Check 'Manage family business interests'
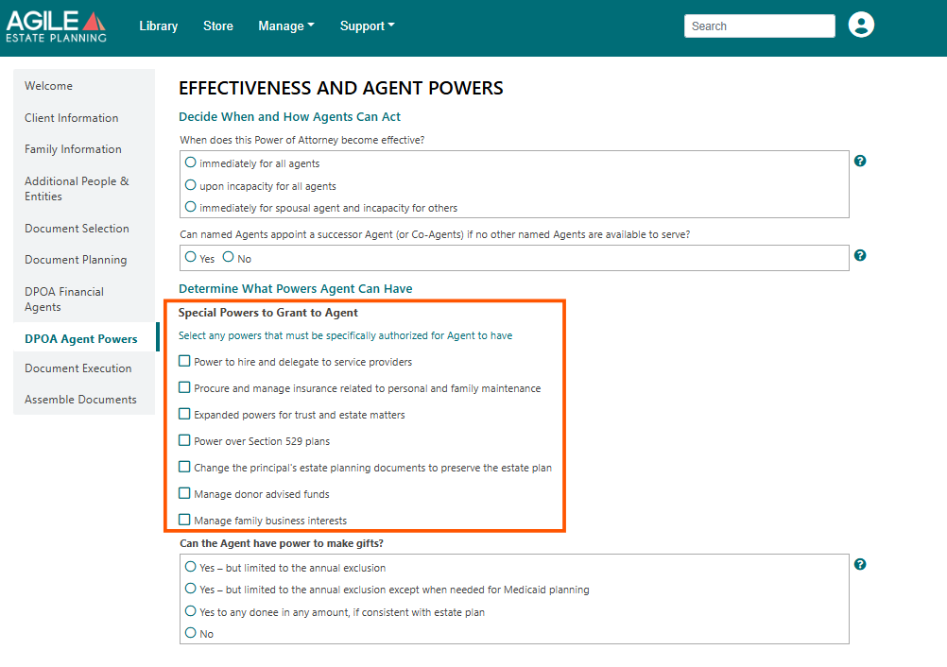947x667 pixels. 184,520
